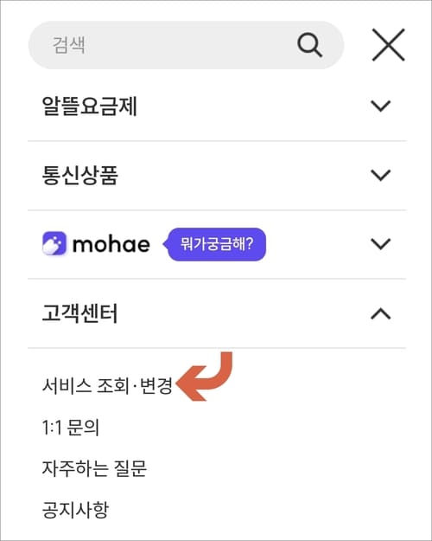Click the mohae logo text
The image size is (432, 541).
tap(111, 245)
